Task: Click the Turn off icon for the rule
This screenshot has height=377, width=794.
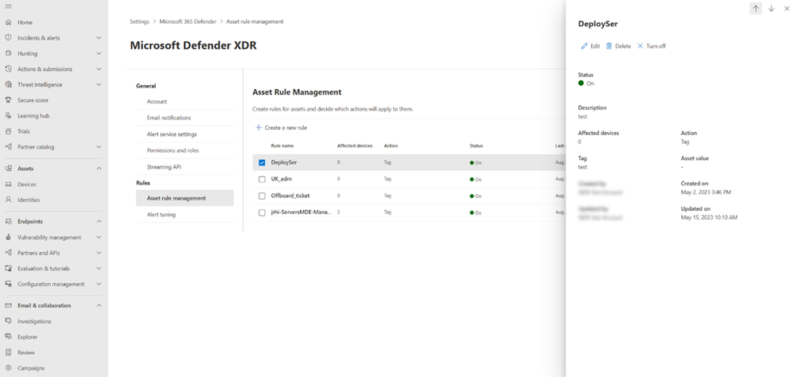Action: pyautogui.click(x=640, y=46)
